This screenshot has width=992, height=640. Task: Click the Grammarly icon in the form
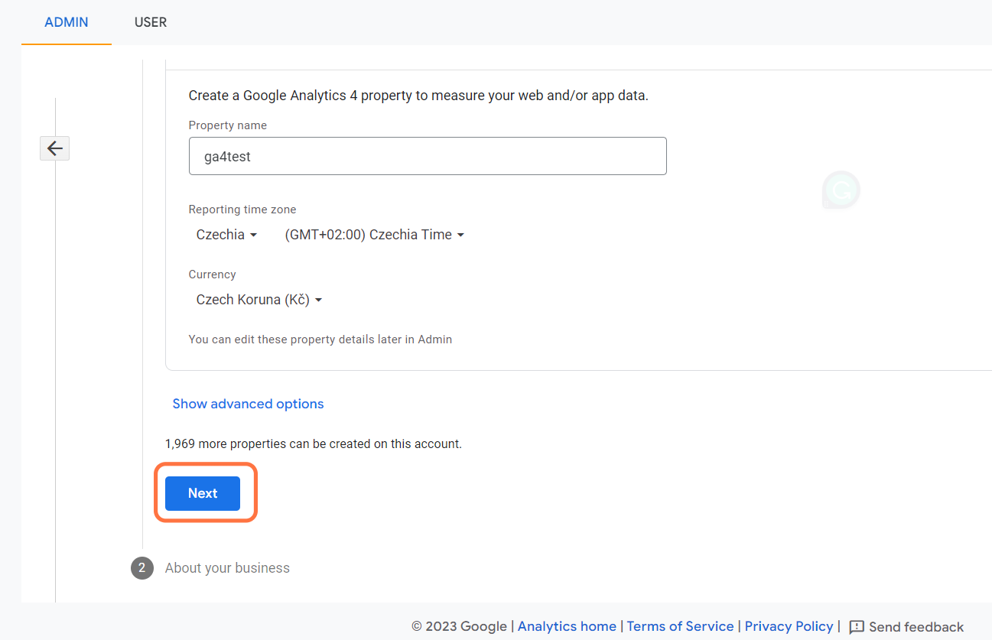(841, 190)
